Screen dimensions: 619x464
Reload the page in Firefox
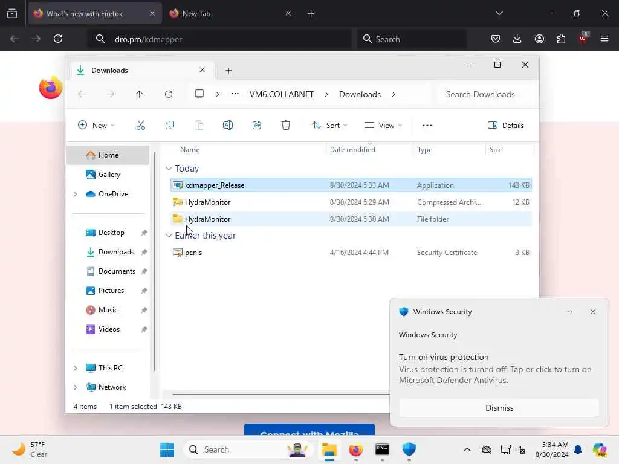coord(58,39)
